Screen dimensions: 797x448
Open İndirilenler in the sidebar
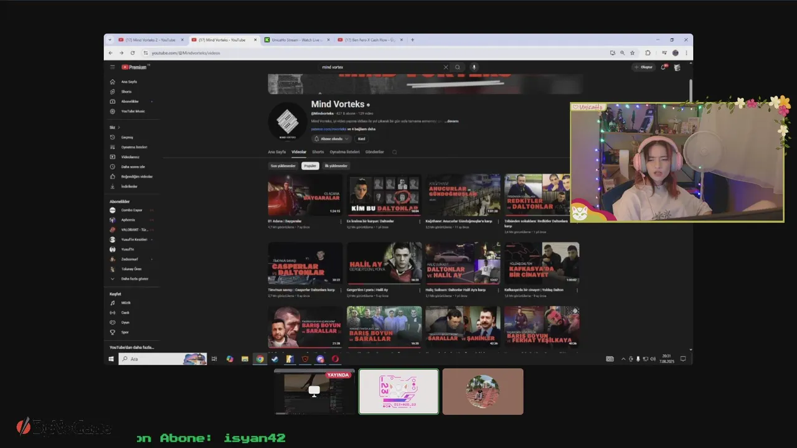(129, 187)
